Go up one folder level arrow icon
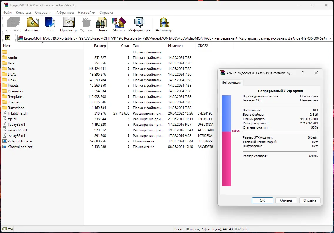The height and width of the screenshot is (233, 334). click(8, 38)
